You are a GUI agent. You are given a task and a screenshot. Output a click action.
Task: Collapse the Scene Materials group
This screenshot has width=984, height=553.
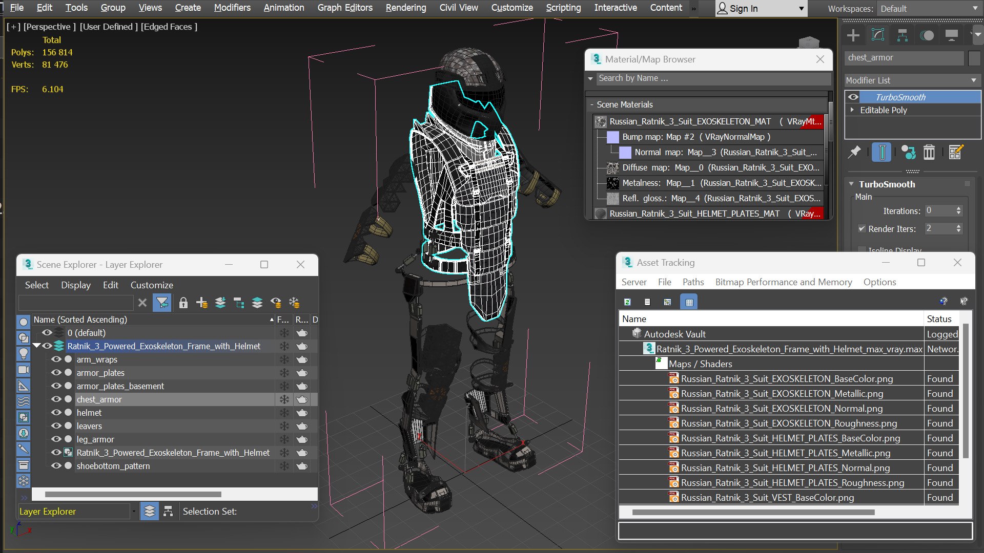pyautogui.click(x=592, y=104)
